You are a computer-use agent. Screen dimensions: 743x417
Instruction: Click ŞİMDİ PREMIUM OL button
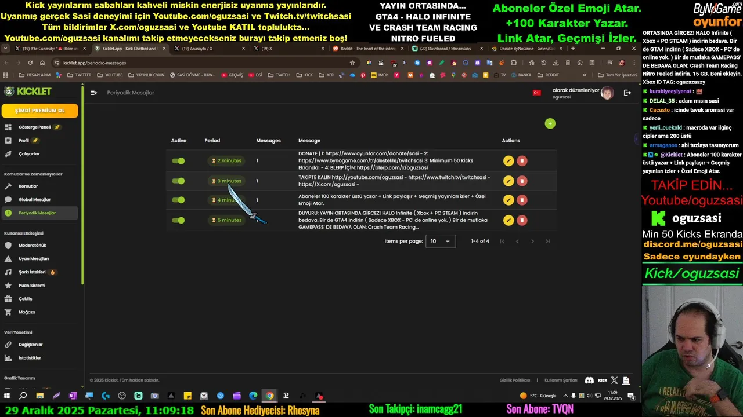click(x=40, y=111)
